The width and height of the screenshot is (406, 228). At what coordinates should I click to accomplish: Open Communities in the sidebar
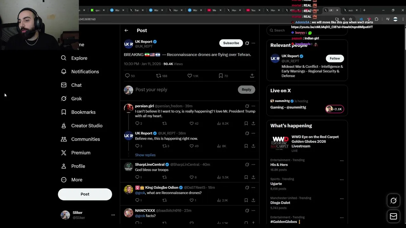click(80, 139)
